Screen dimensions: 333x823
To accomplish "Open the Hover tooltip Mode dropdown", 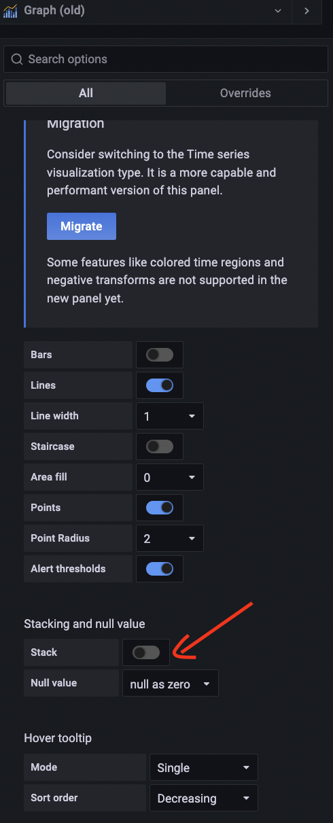I will click(x=204, y=767).
